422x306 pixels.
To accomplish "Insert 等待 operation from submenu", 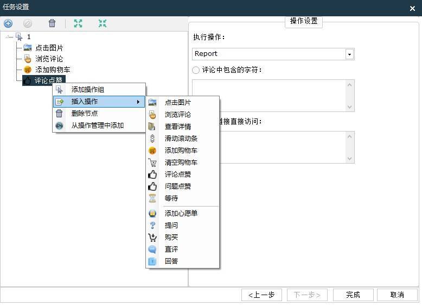I will pyautogui.click(x=182, y=198).
